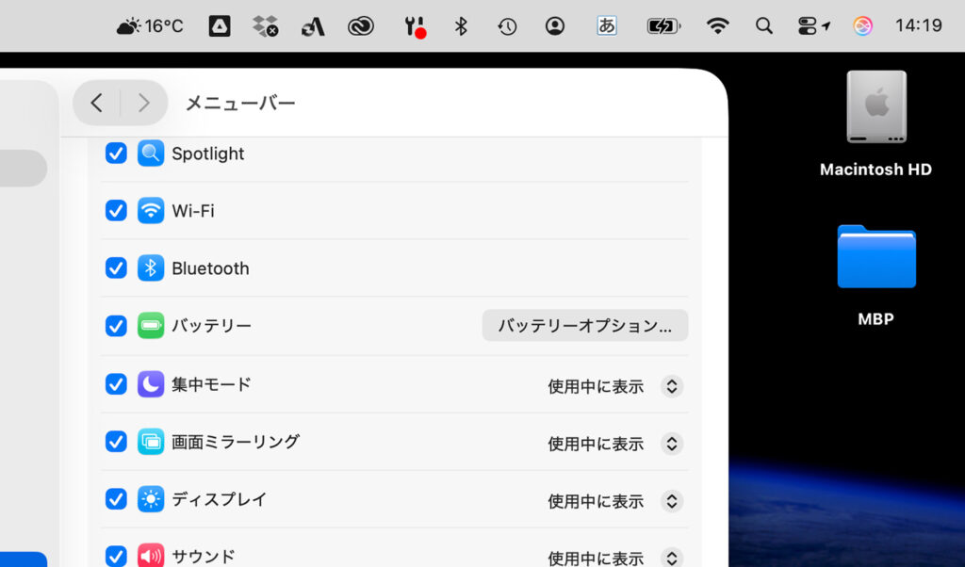965x567 pixels.
Task: Open the battery status menu
Action: [x=663, y=26]
